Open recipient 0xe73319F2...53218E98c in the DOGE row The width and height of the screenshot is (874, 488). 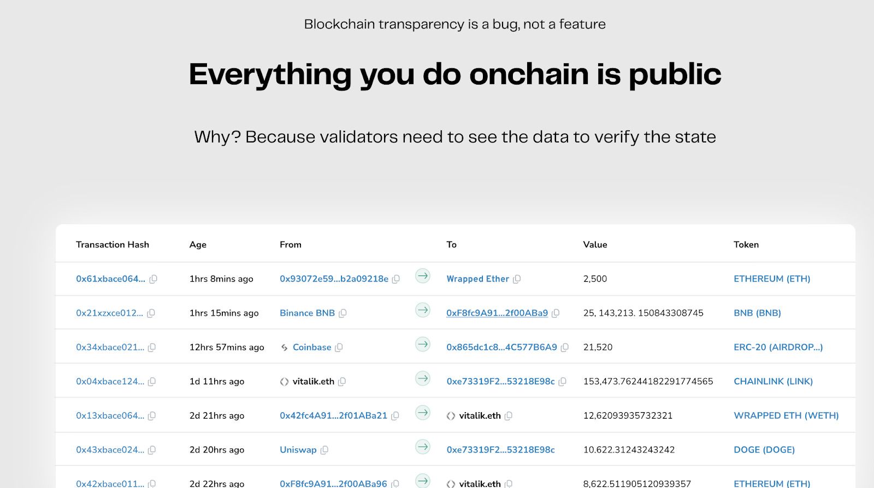(501, 450)
